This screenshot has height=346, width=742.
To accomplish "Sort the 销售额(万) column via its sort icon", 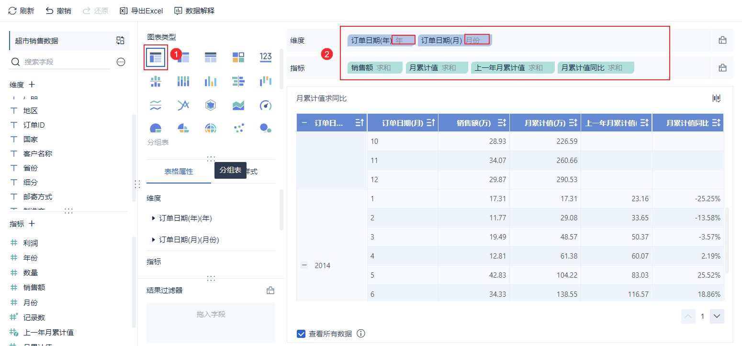I will [502, 123].
